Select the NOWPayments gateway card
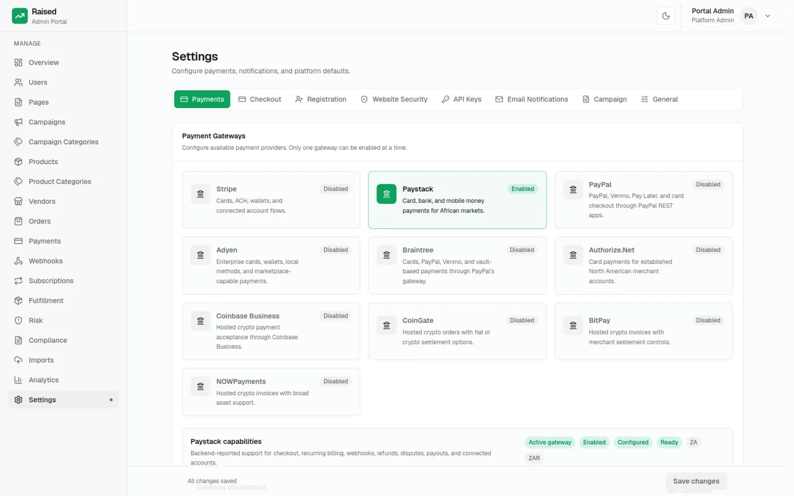 (x=271, y=392)
